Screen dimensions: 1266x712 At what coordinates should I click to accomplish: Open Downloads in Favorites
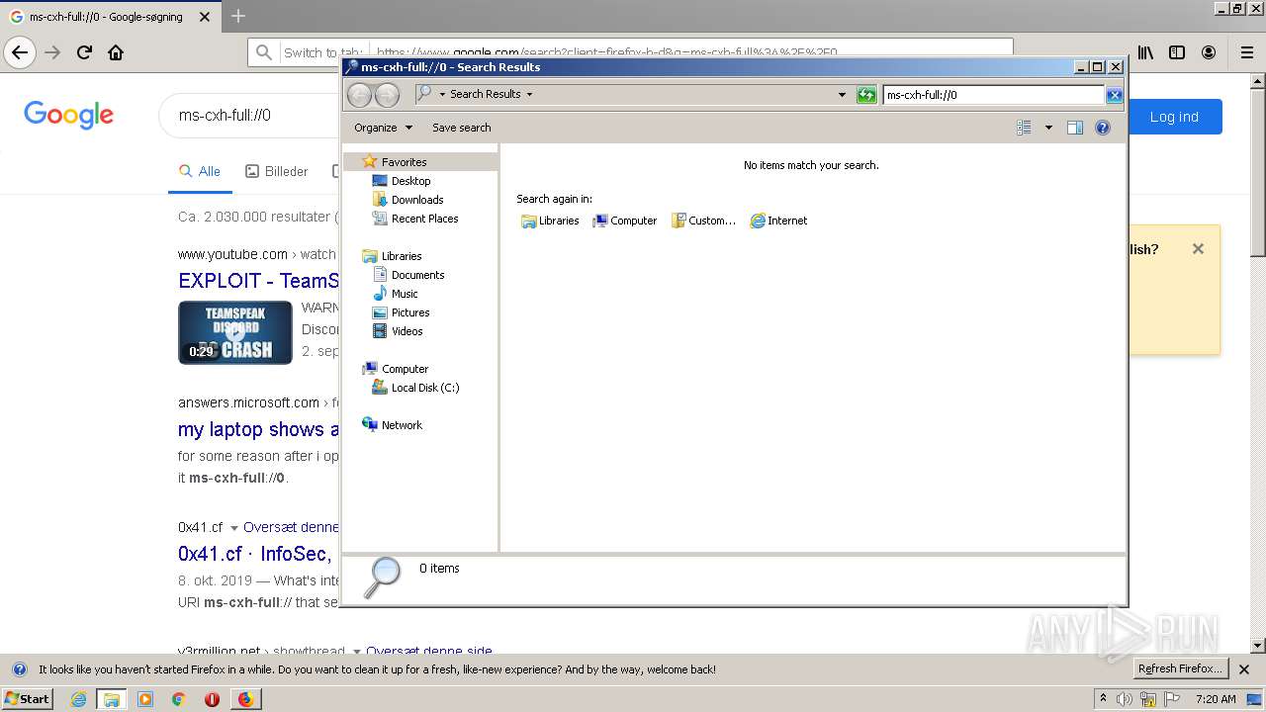[407, 200]
